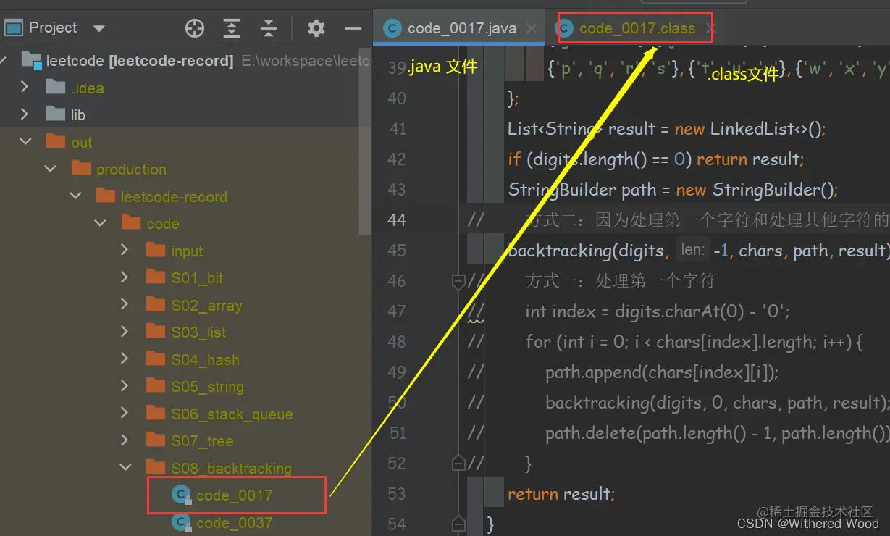Screen dimensions: 890x536
Task: Open the Project view dropdown arrow
Action: point(99,29)
